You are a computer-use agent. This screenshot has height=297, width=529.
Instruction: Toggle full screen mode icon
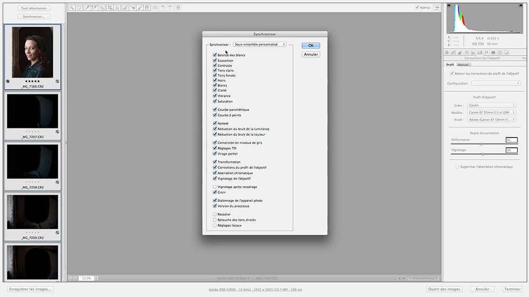436,7
